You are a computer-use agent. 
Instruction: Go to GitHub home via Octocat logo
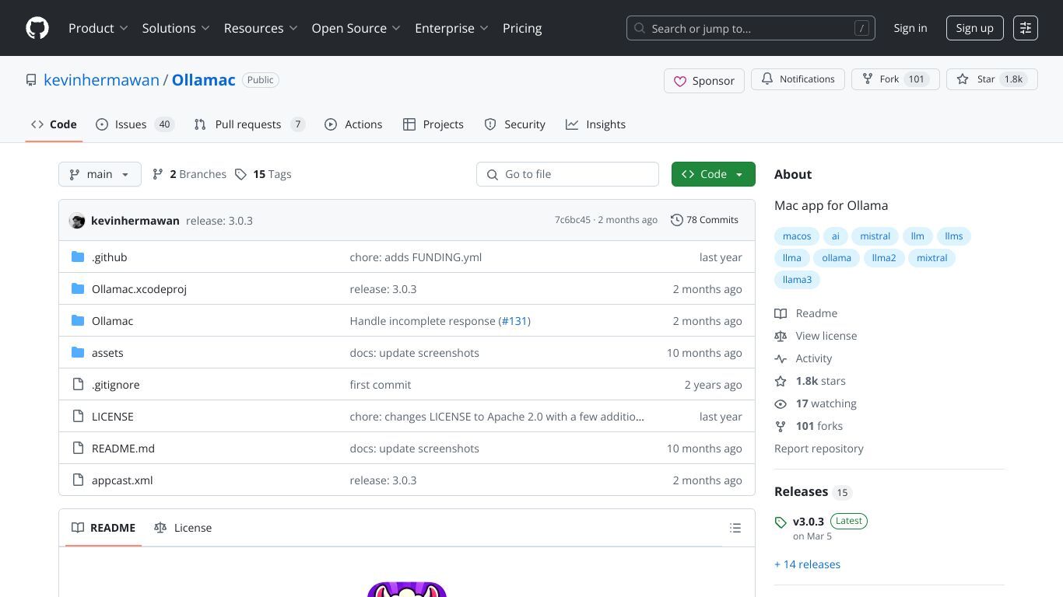37,28
